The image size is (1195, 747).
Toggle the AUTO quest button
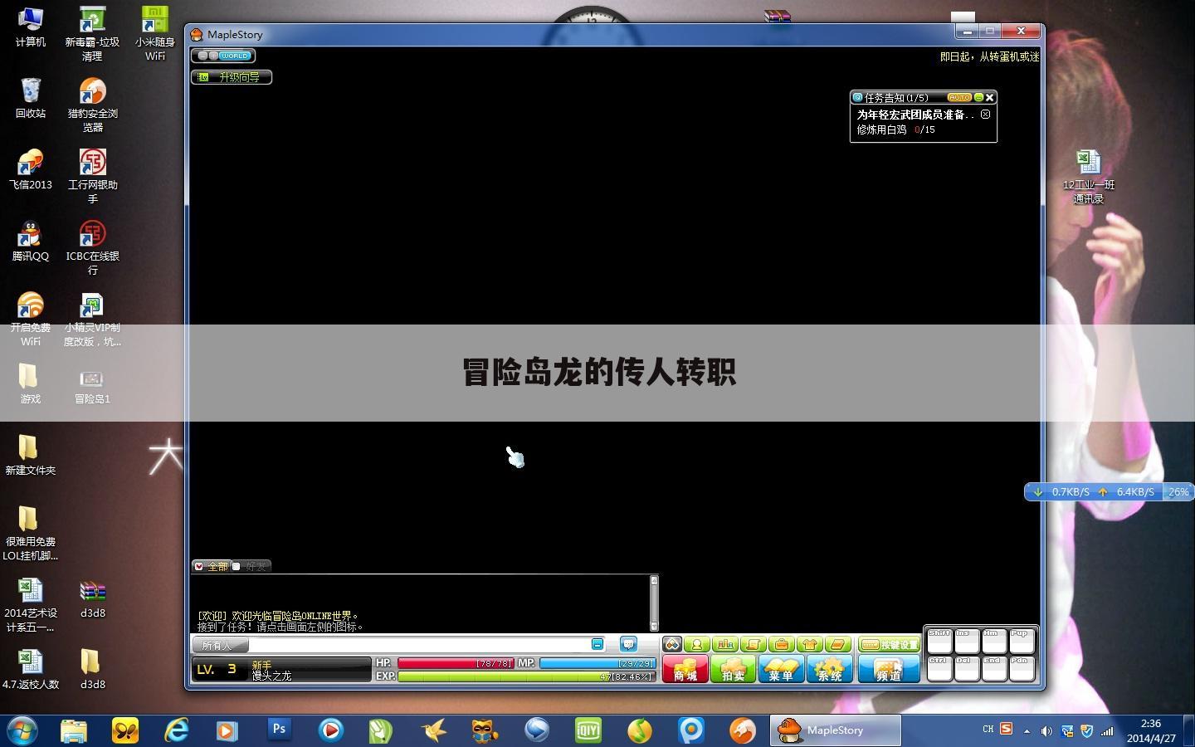[958, 97]
